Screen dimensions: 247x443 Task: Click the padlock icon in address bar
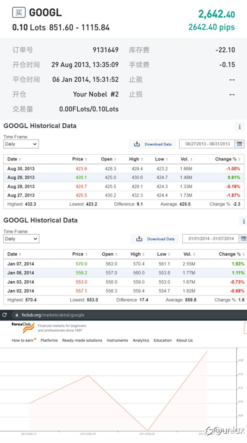coord(16,315)
